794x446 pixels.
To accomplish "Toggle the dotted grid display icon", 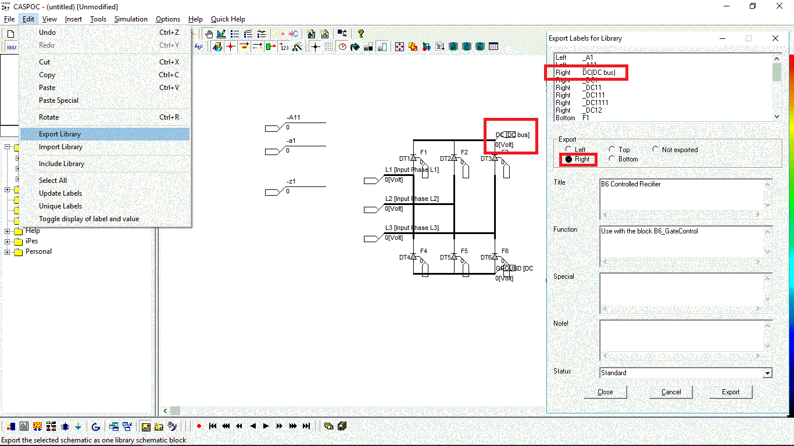I will click(x=329, y=47).
